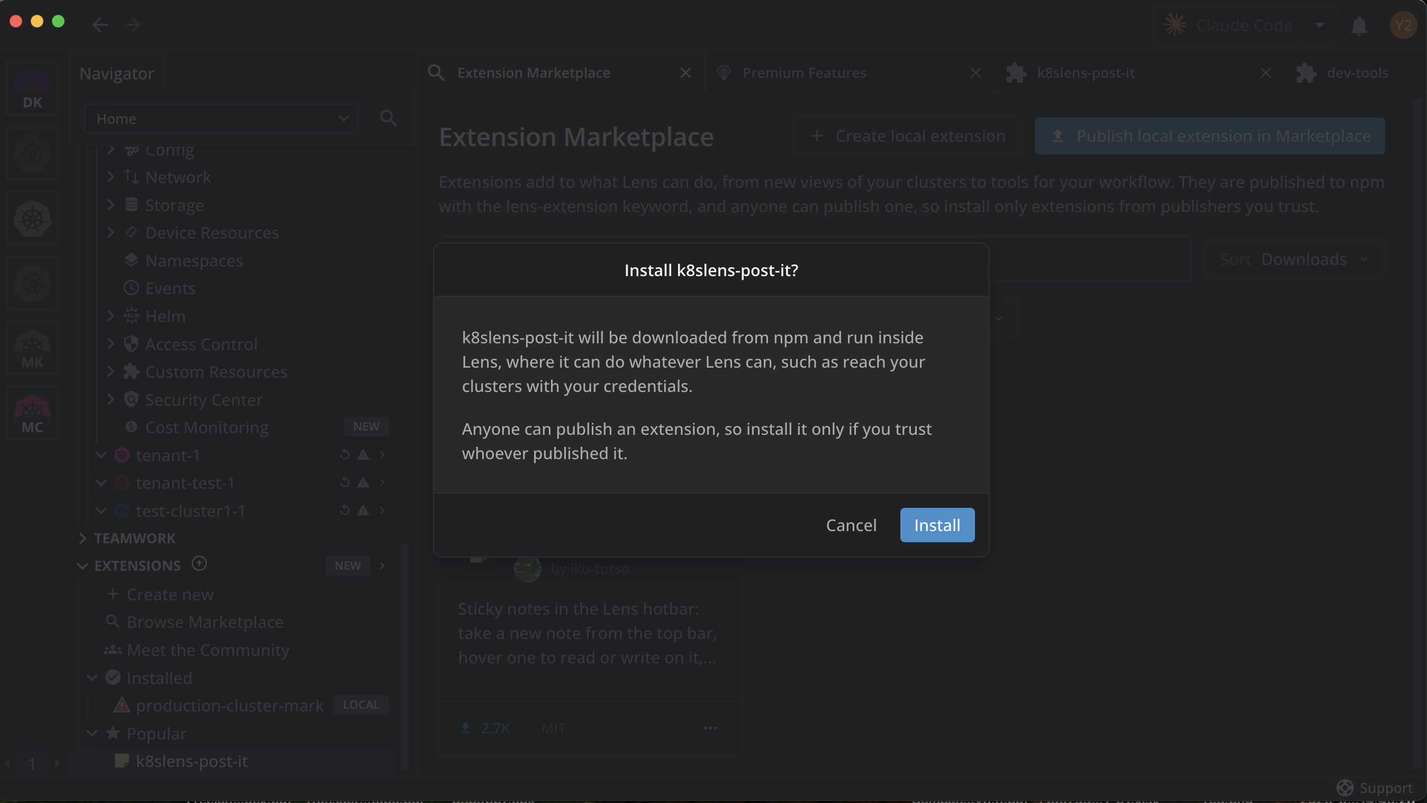Close the Premium Features tab

pyautogui.click(x=976, y=72)
